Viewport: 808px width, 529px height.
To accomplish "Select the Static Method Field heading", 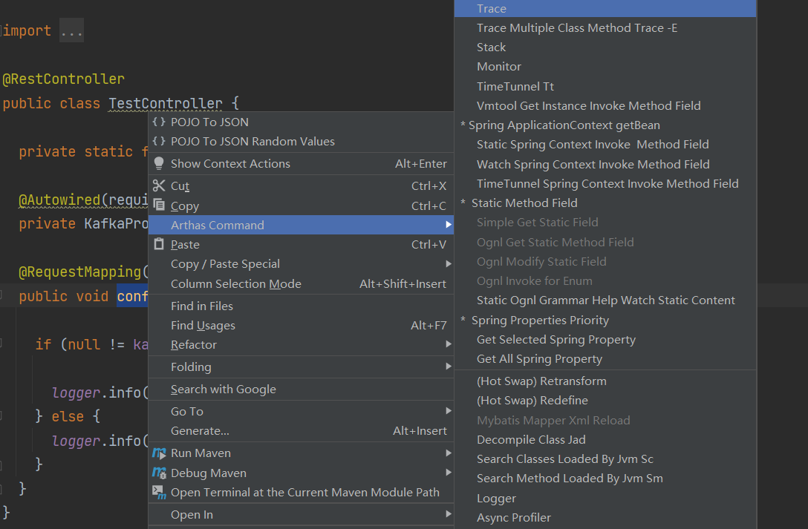I will click(x=605, y=203).
